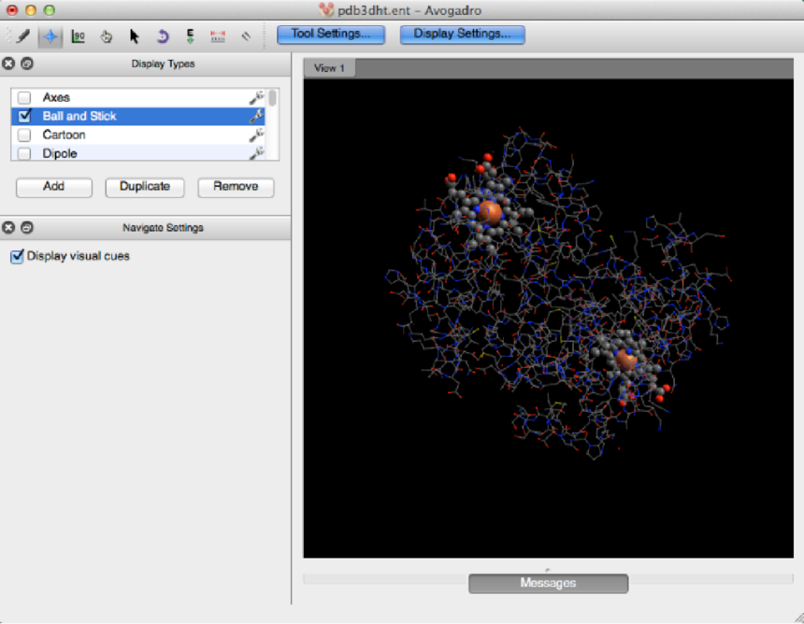
Task: Open Cartoon display wrench settings
Action: (x=254, y=135)
